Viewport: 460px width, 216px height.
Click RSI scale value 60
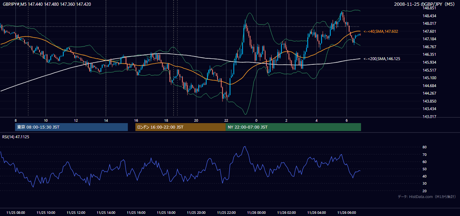425,162
